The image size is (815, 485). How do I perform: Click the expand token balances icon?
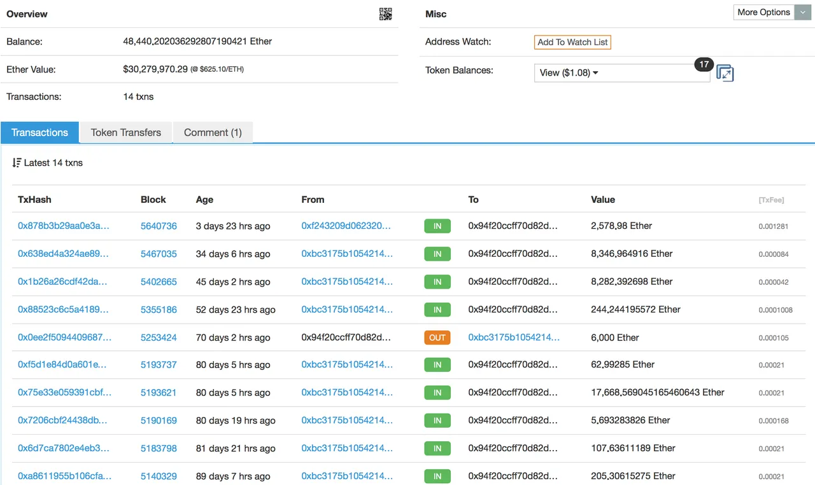click(725, 73)
